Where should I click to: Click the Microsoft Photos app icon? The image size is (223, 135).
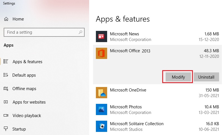tap(101, 109)
